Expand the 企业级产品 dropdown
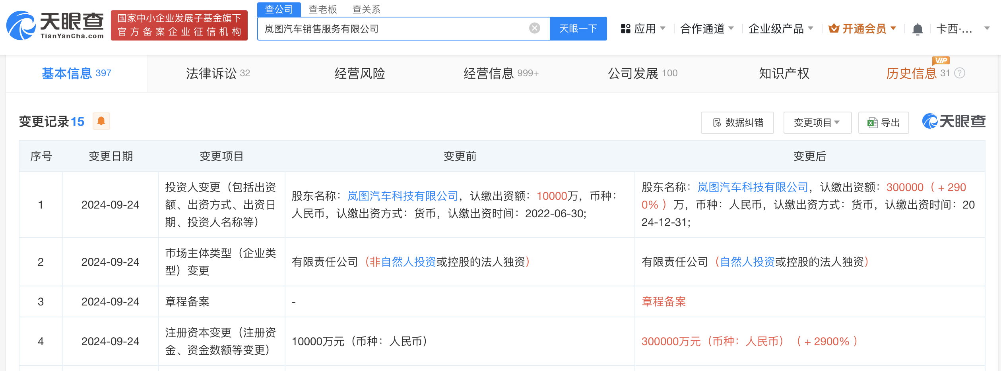Viewport: 1001px width, 371px height. click(811, 28)
